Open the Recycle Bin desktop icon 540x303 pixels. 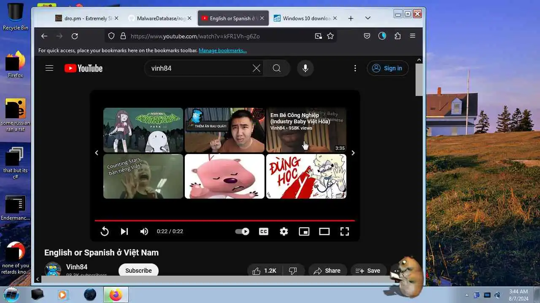point(15,17)
